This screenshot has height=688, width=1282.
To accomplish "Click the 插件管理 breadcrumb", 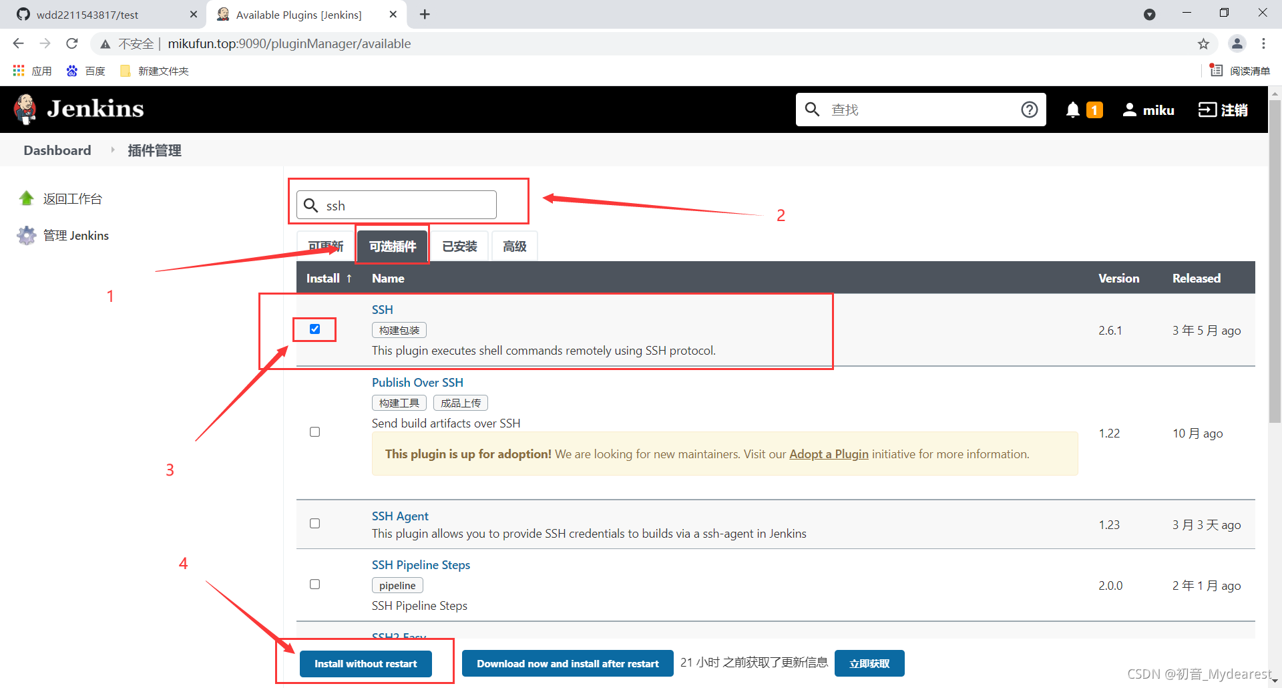I will [154, 150].
